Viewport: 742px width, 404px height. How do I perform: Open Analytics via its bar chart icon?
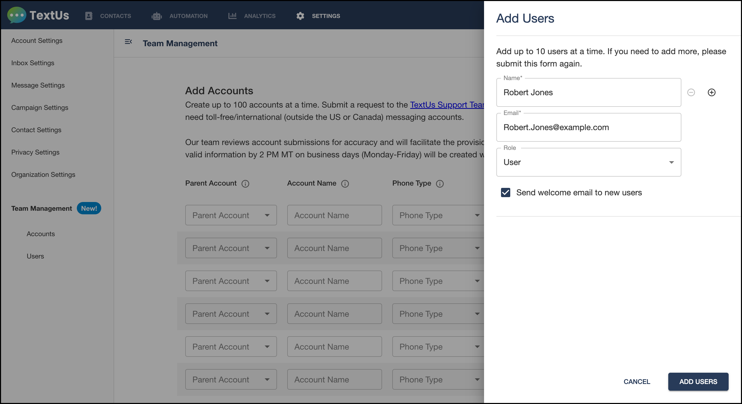point(232,16)
